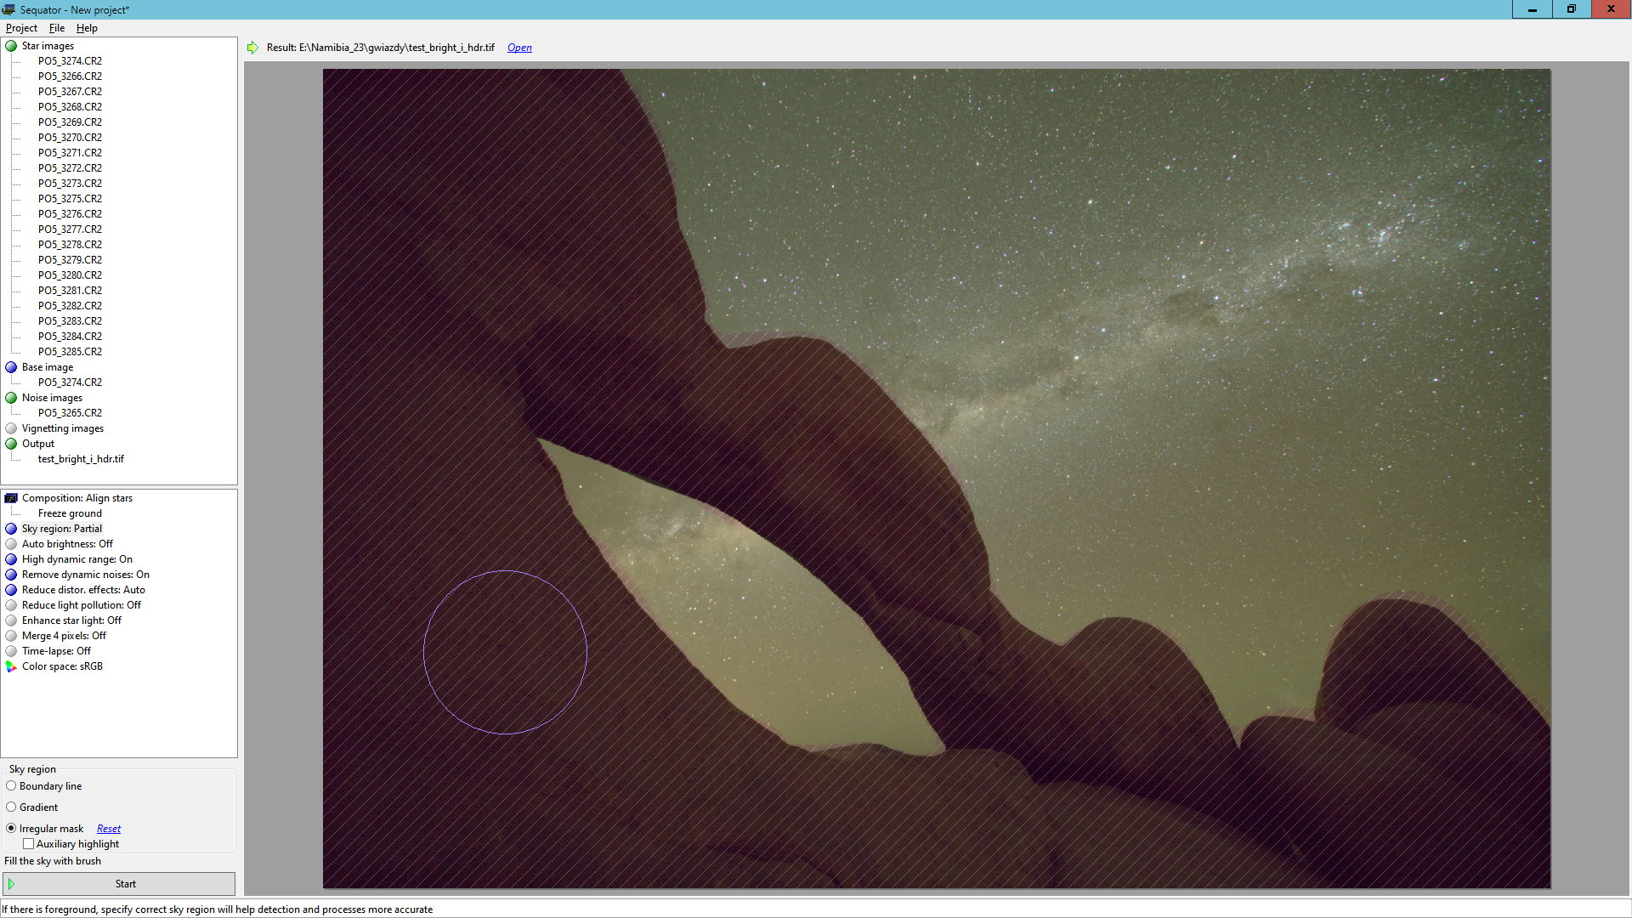Viewport: 1632px width, 918px height.
Task: Click the Start button
Action: 119,884
